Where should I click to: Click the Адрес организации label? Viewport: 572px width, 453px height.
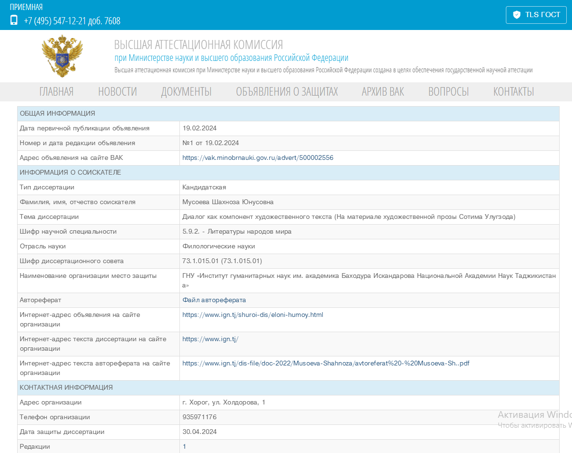tap(50, 403)
